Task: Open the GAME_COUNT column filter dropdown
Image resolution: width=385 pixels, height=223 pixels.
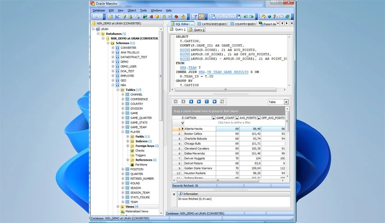Action: coord(237,118)
